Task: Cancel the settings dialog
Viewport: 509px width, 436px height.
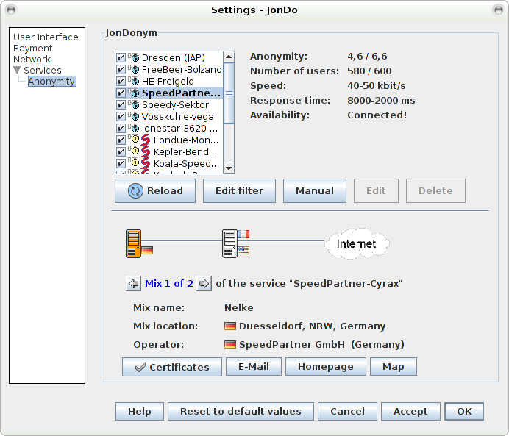Action: pos(347,411)
